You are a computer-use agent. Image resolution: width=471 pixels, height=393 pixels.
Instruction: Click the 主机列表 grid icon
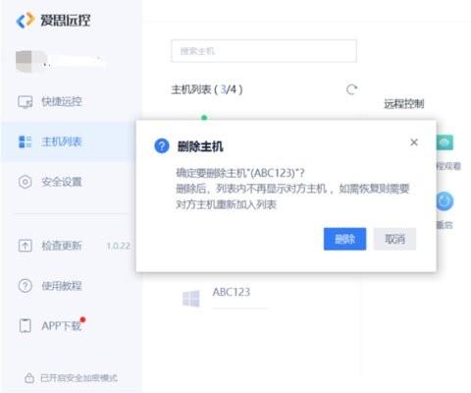[25, 141]
